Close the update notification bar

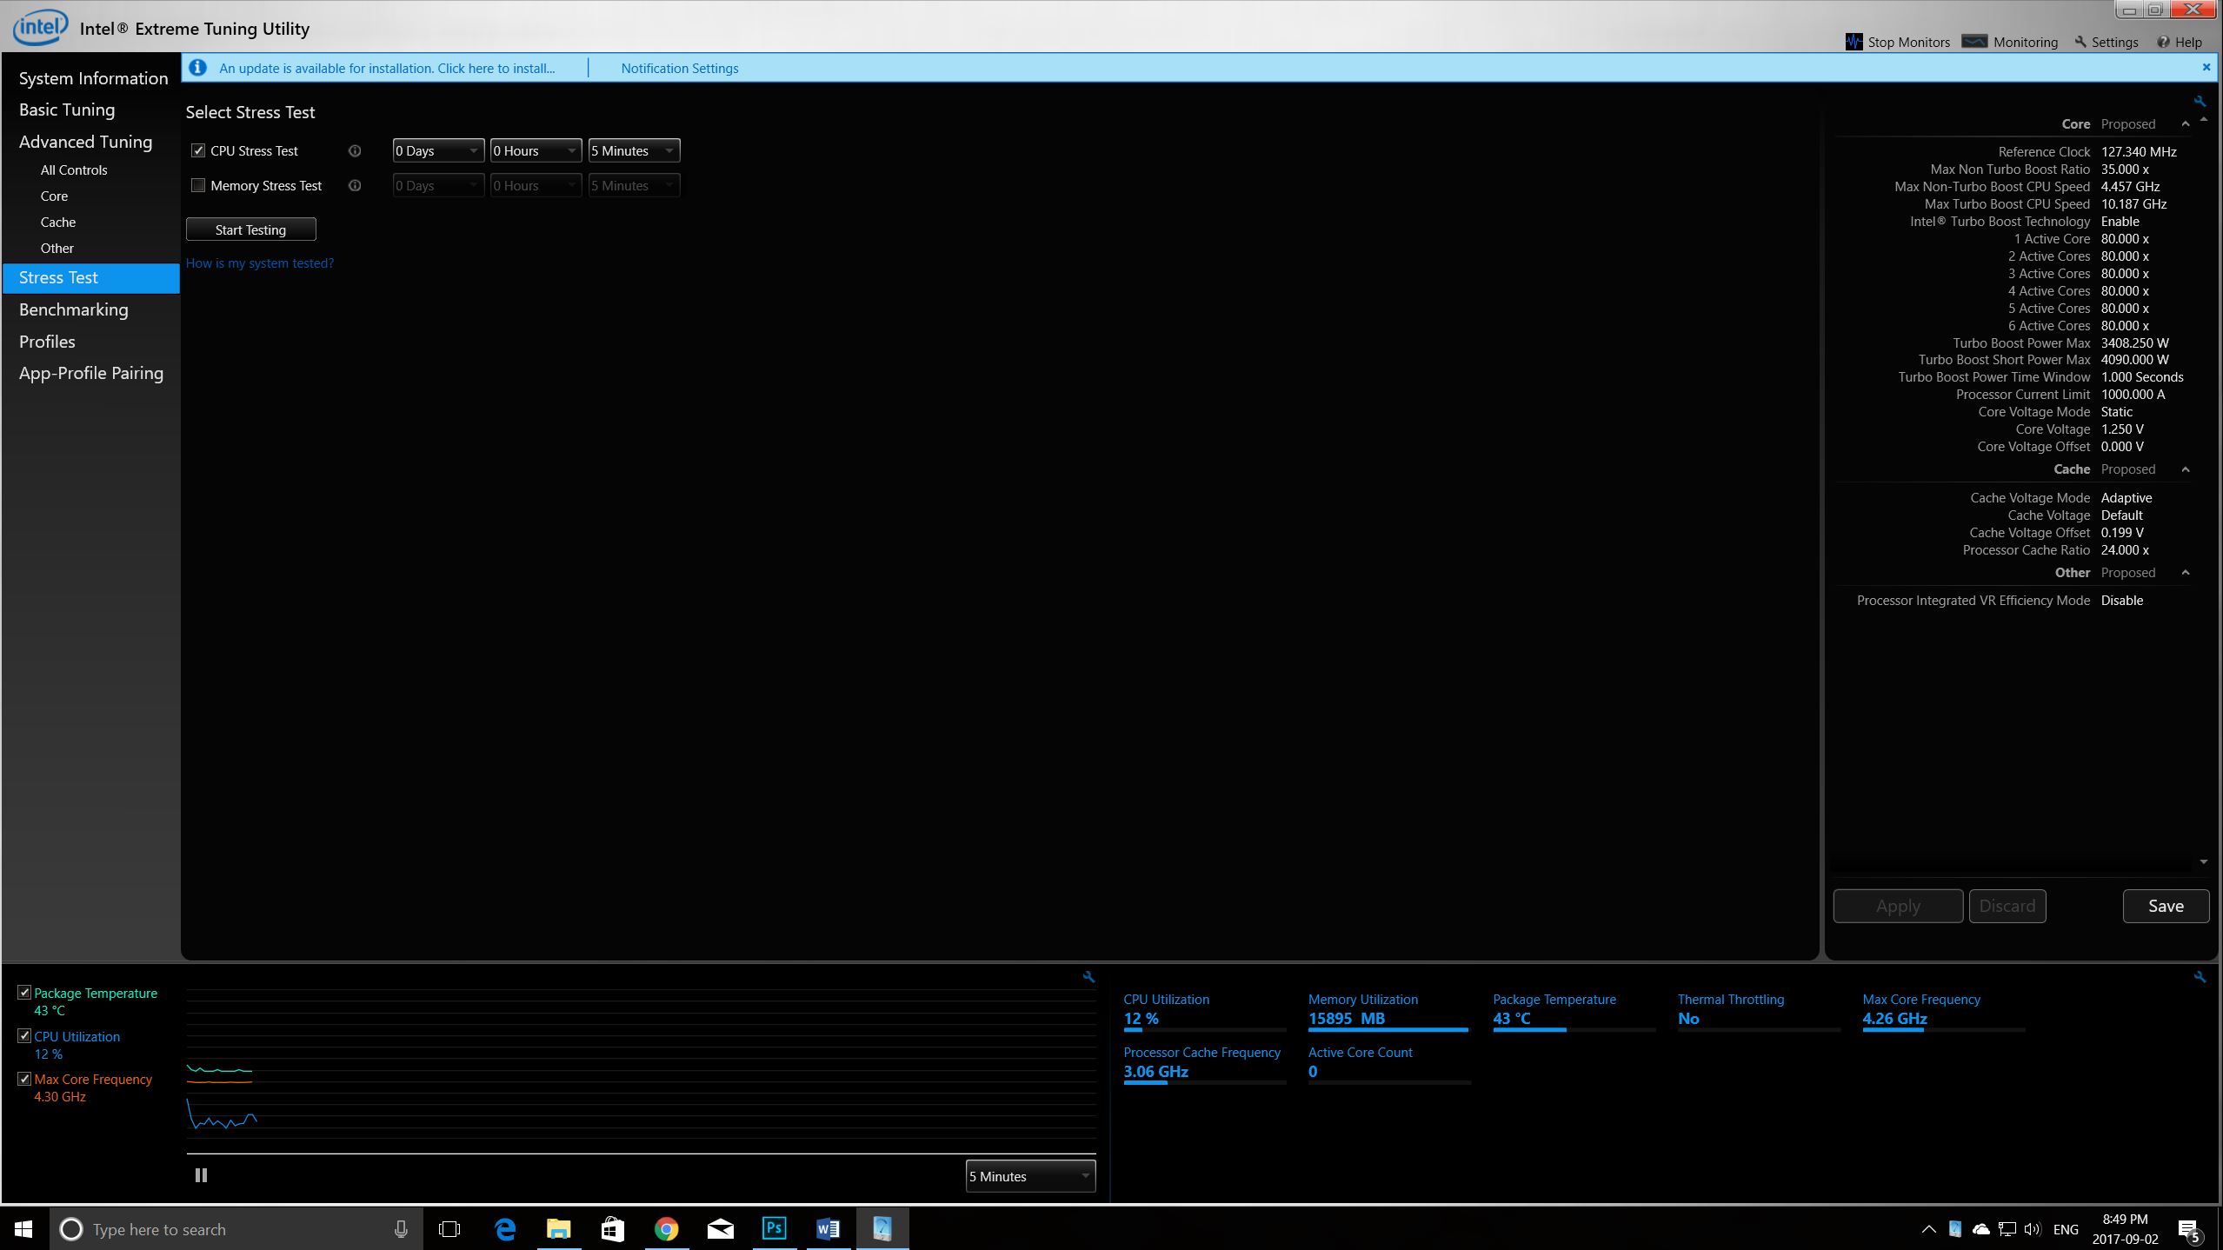click(x=2206, y=67)
